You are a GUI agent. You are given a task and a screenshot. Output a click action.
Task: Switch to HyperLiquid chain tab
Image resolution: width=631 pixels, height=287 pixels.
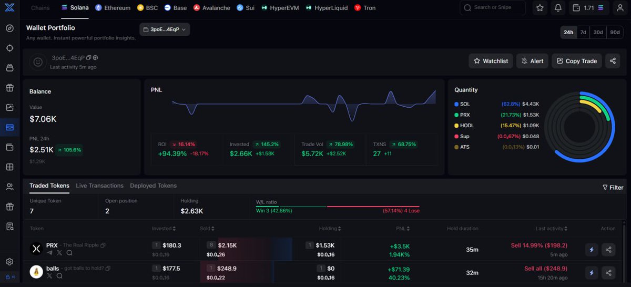click(x=326, y=8)
